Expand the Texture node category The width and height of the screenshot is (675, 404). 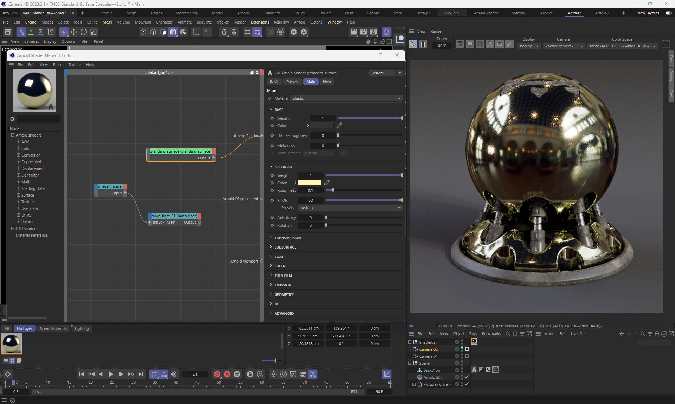19,202
